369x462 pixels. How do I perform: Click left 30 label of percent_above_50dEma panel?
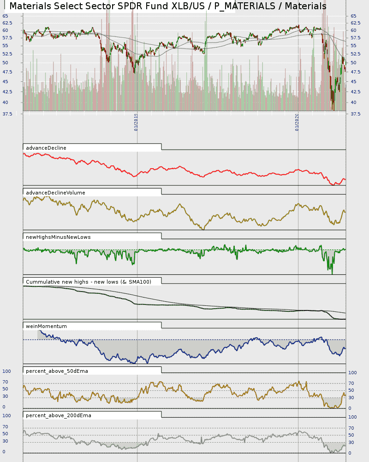pyautogui.click(x=5, y=396)
